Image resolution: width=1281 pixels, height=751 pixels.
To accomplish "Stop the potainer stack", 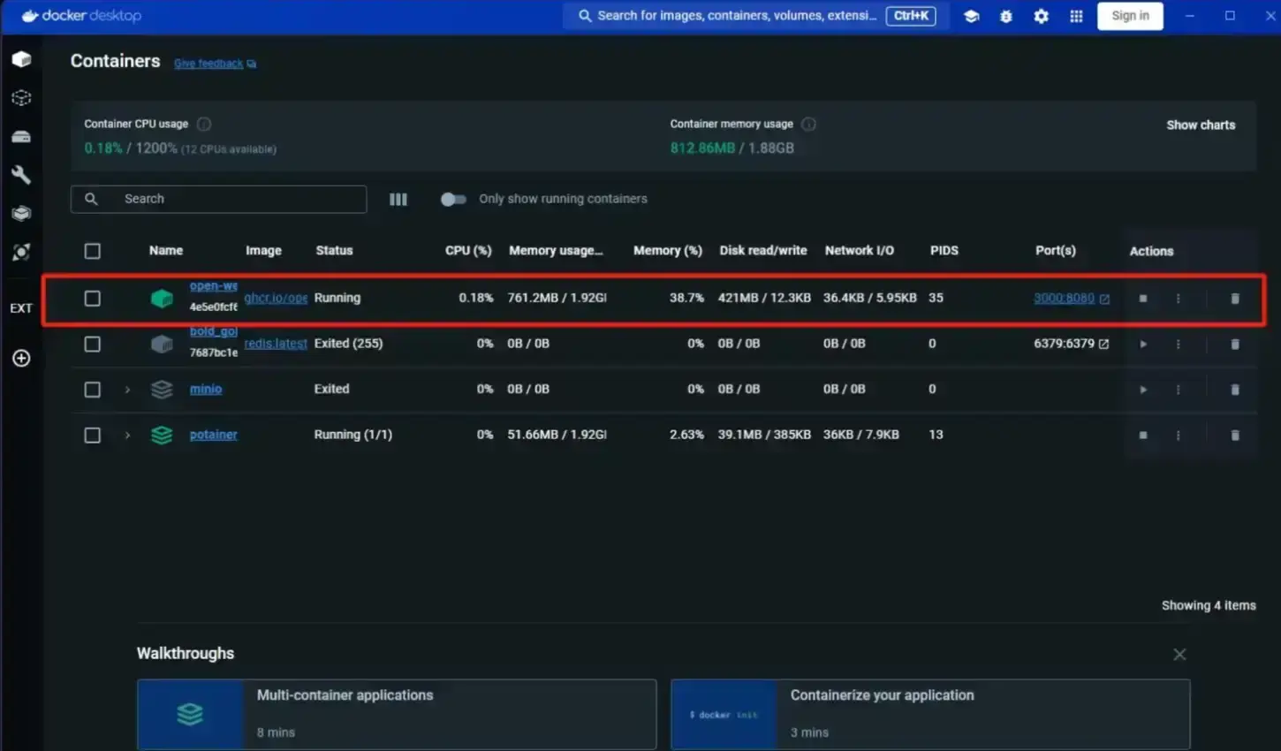I will pos(1143,435).
